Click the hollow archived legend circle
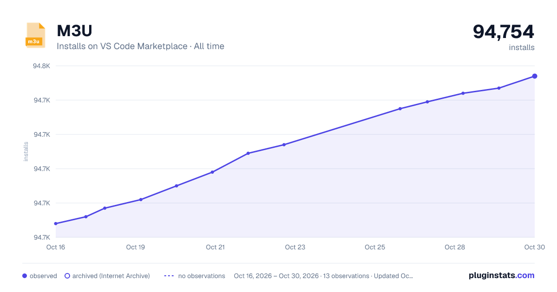 click(x=67, y=276)
